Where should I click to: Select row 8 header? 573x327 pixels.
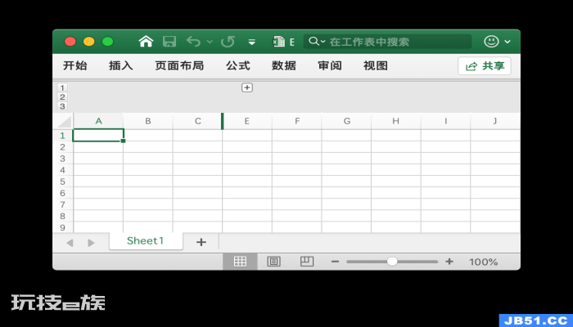[62, 216]
